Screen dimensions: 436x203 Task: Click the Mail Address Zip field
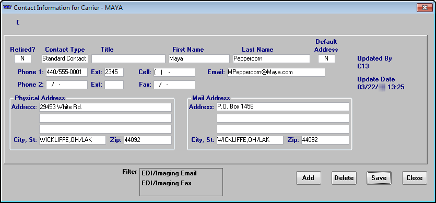pyautogui.click(x=325, y=140)
